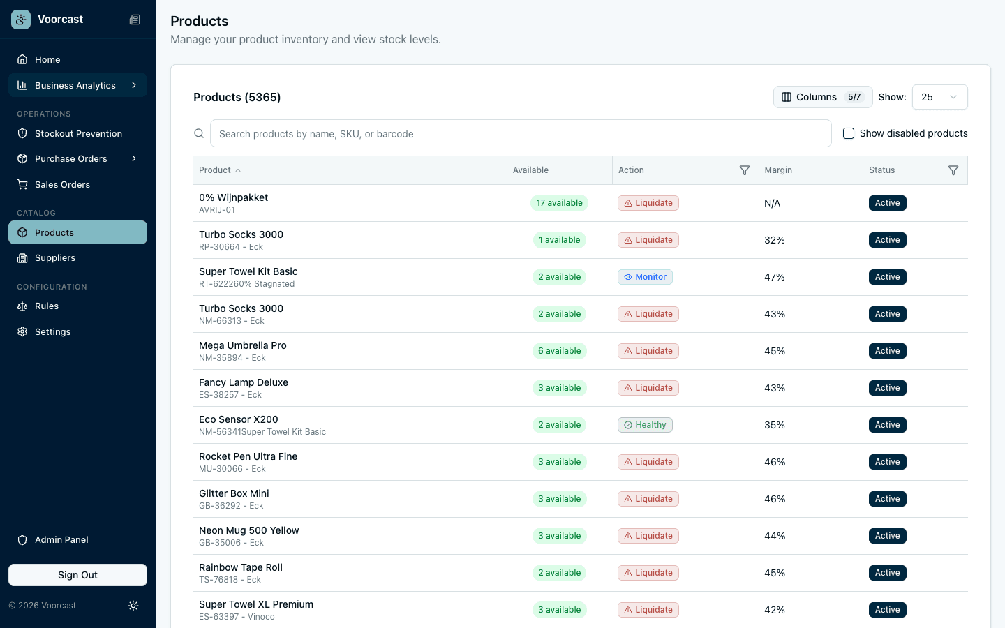This screenshot has height=628, width=1005.
Task: Open the Action column filter
Action: point(745,170)
